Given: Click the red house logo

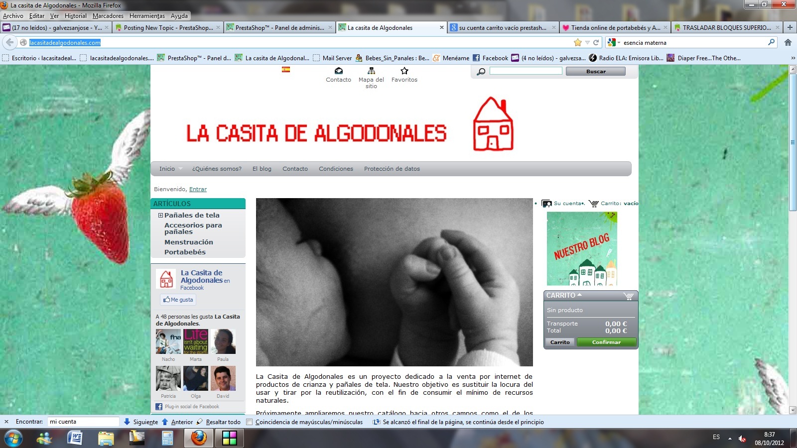Looking at the screenshot, I should click(493, 123).
